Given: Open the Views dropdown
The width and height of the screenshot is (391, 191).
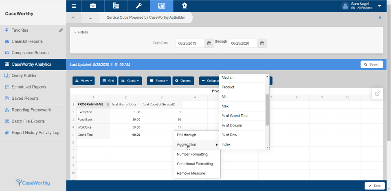Looking at the screenshot, I should [83, 81].
